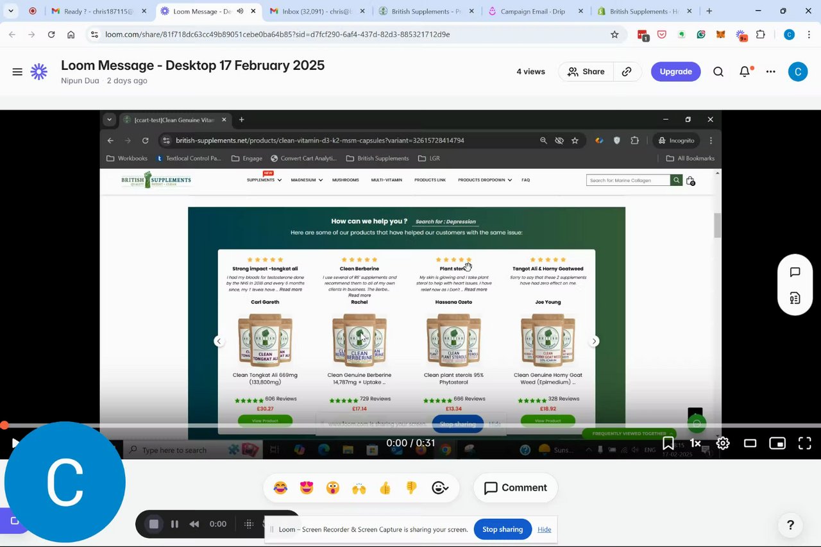Stop the Loom recording
The height and width of the screenshot is (547, 821).
154,524
